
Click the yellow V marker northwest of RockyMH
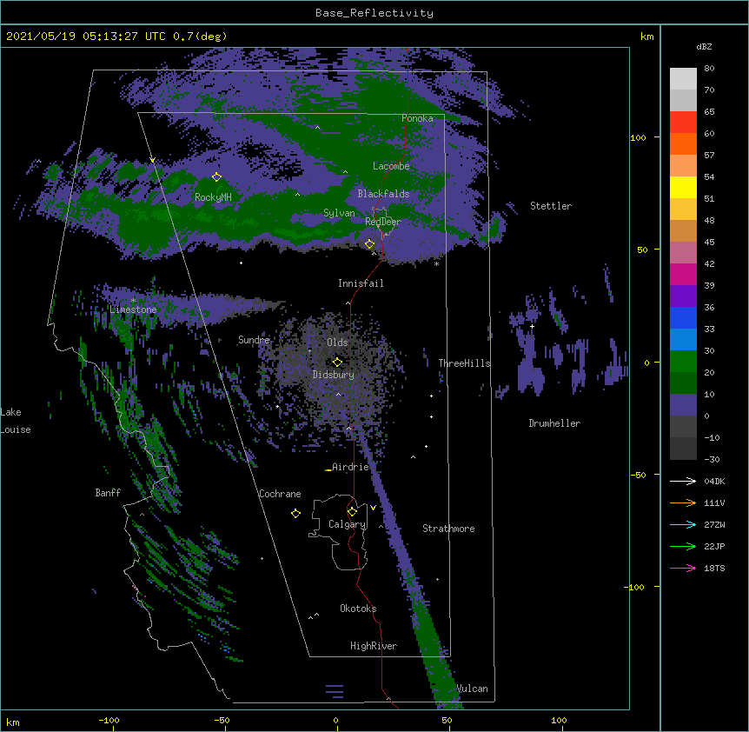[x=152, y=160]
